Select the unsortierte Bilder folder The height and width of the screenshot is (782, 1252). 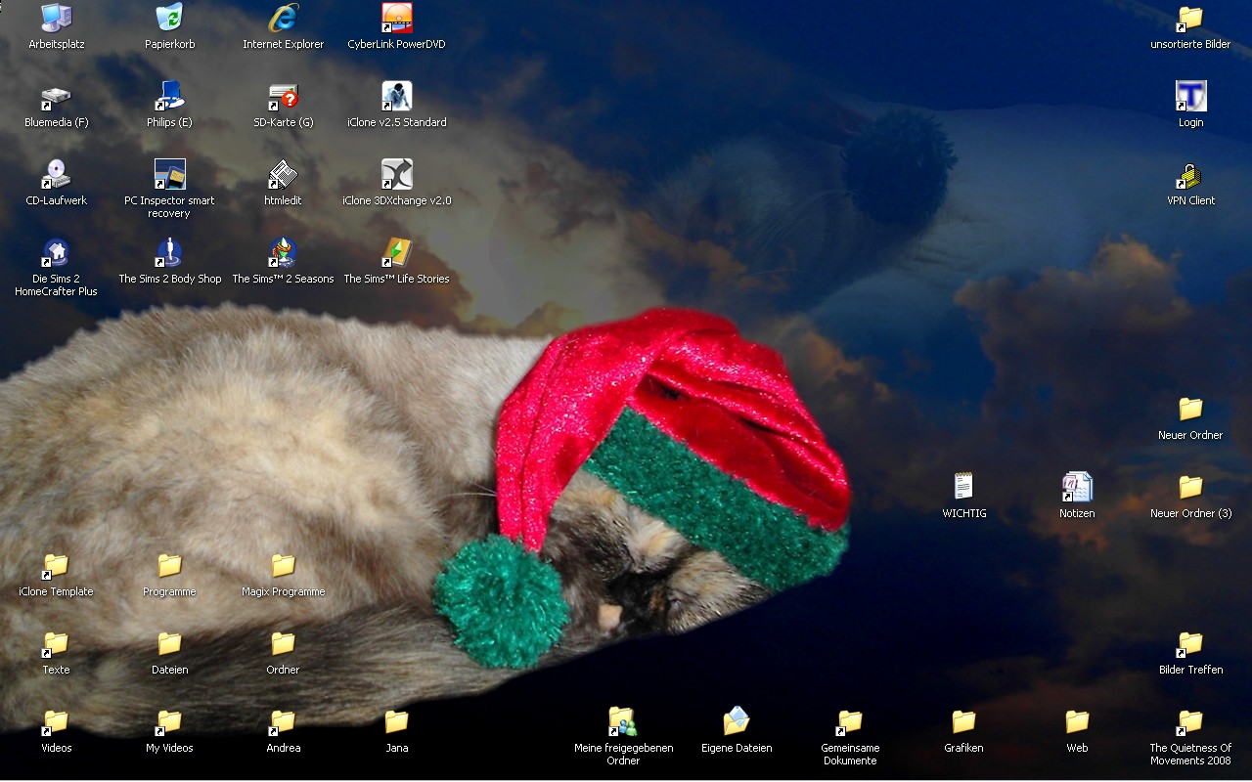pos(1190,19)
